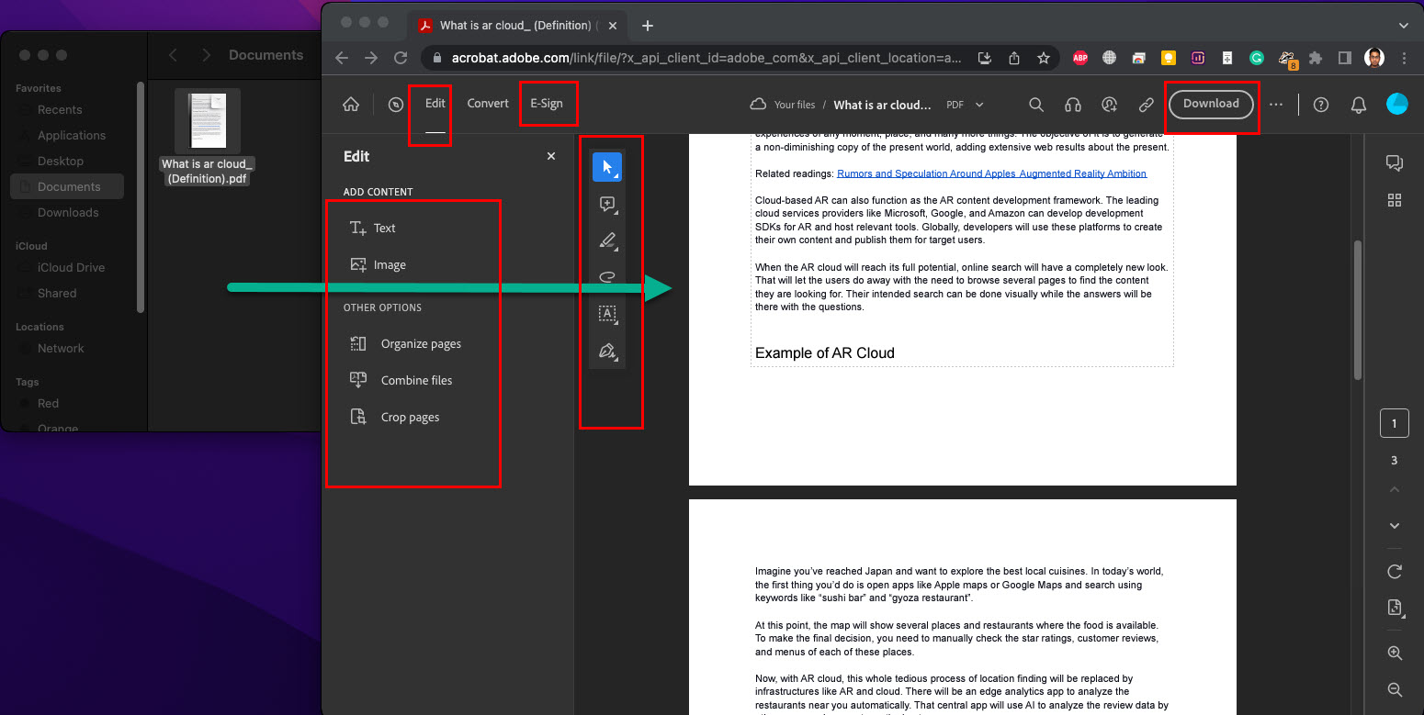Screen dimensions: 1424x715
Task: Expand the Chrome tab search chevron
Action: pyautogui.click(x=1403, y=26)
